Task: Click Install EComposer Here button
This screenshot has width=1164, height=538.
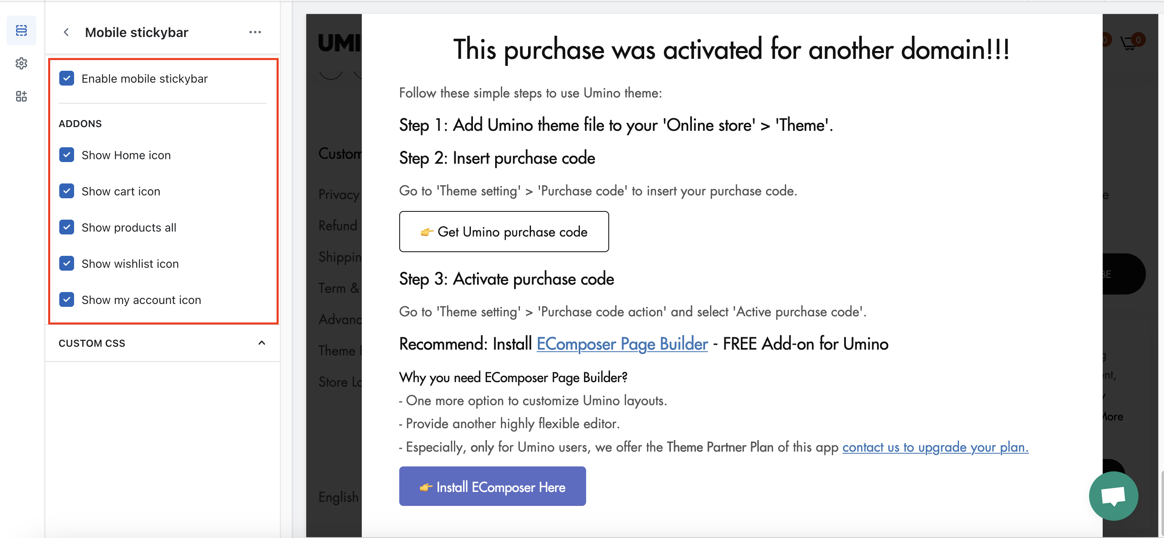Action: (492, 487)
